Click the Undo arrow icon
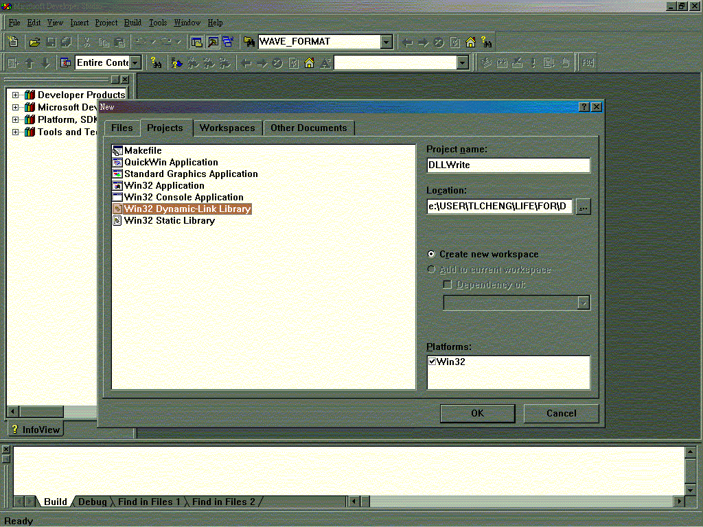The image size is (703, 527). click(x=140, y=42)
